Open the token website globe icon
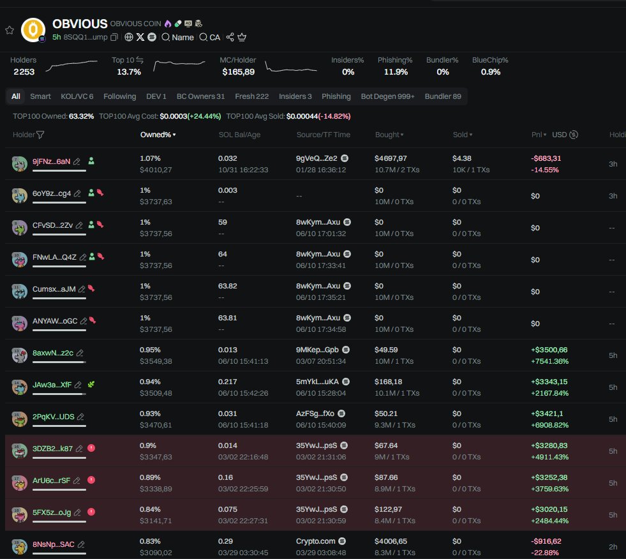 128,37
